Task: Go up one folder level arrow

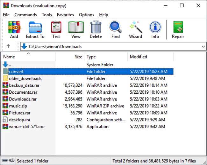Action: (8, 46)
